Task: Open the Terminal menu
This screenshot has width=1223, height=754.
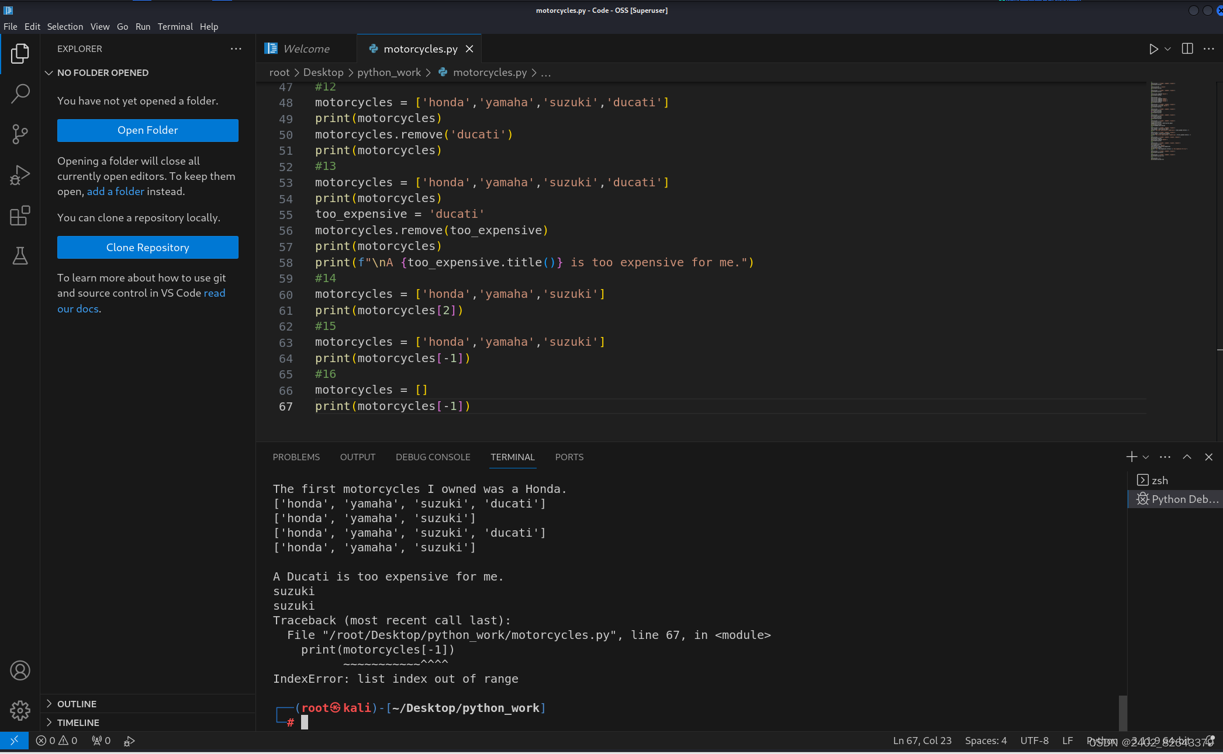Action: pos(175,26)
